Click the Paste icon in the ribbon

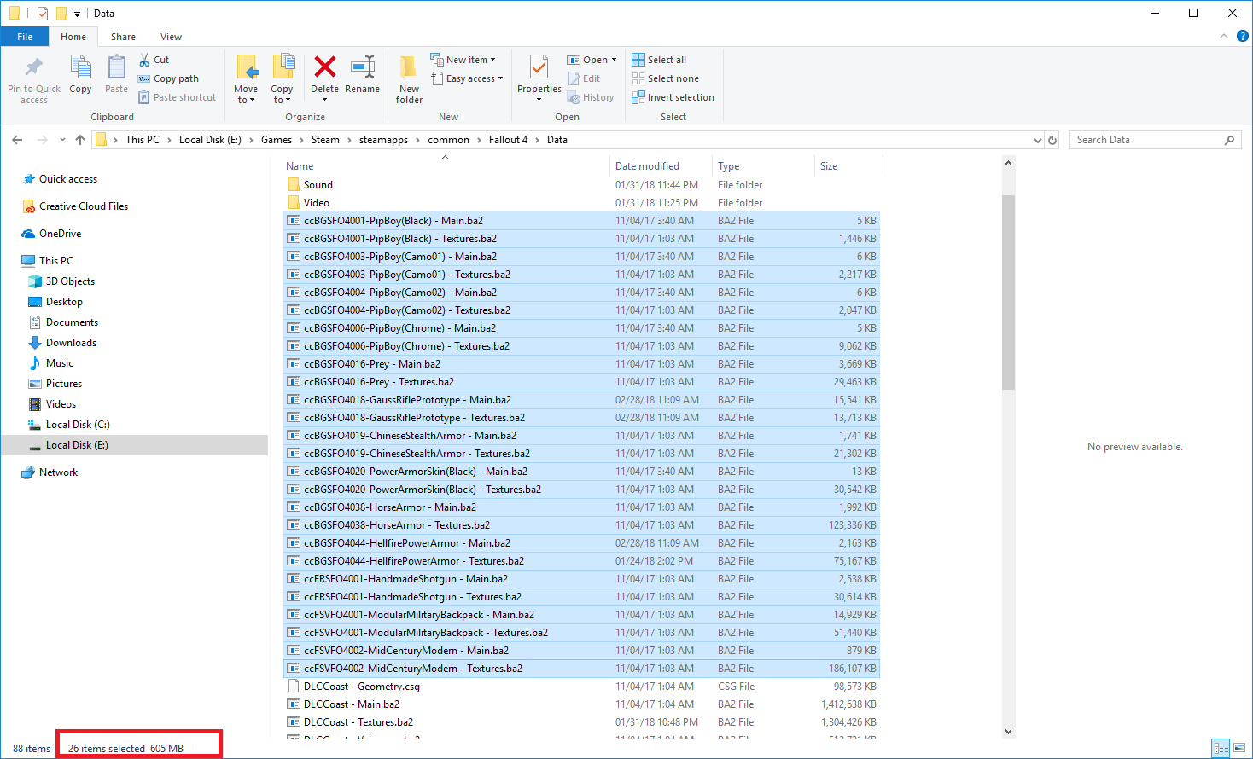(x=116, y=67)
